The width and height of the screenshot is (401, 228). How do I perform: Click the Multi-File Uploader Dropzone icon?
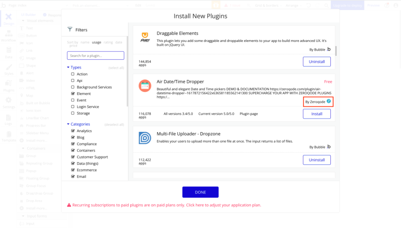[145, 138]
